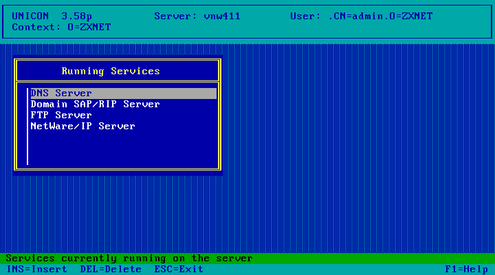Screen dimensions: 495x275
Task: Click the vertical list bar left of services
Action: pos(27,126)
